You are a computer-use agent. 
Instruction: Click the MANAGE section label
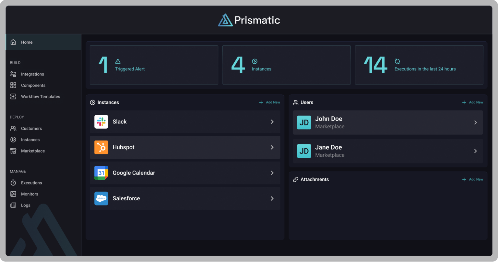[18, 171]
